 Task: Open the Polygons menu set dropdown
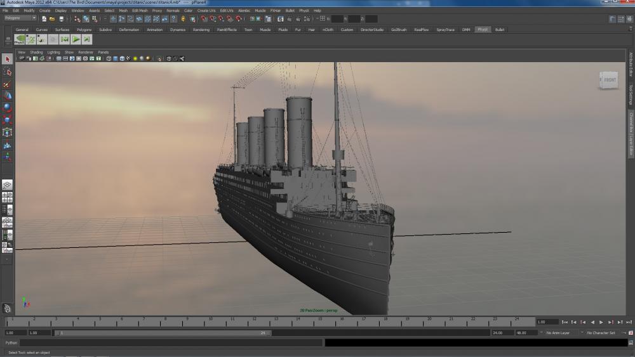19,18
